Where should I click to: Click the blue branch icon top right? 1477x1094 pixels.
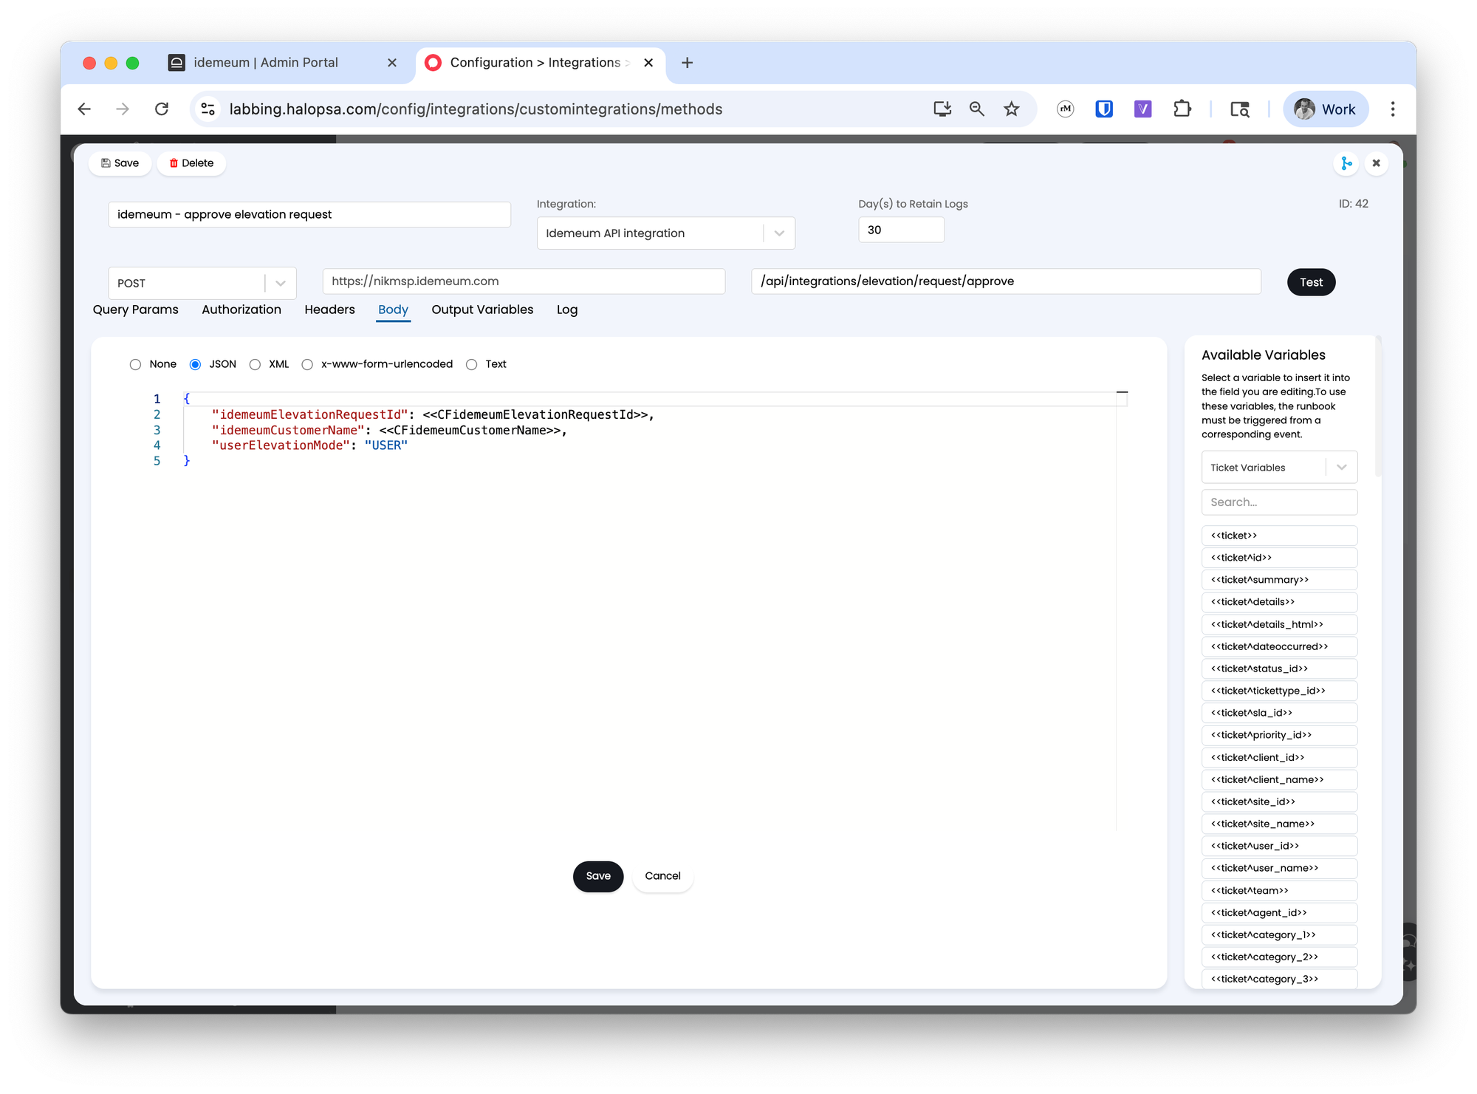click(x=1346, y=163)
